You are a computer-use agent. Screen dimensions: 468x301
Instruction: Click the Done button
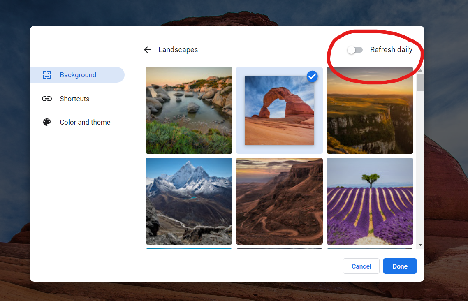[399, 266]
